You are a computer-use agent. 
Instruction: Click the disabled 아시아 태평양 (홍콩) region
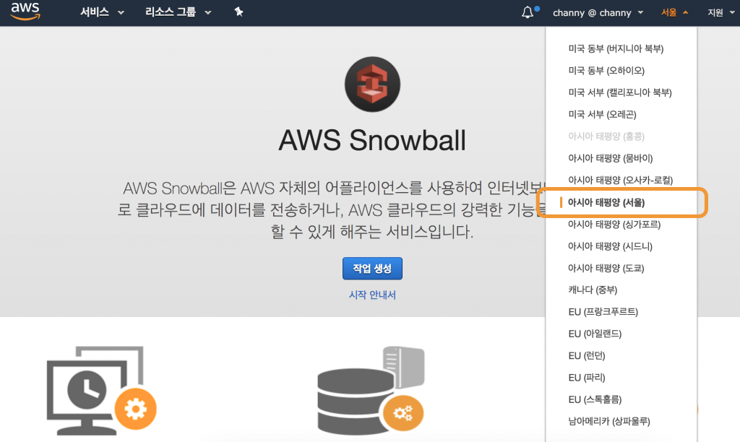point(606,136)
